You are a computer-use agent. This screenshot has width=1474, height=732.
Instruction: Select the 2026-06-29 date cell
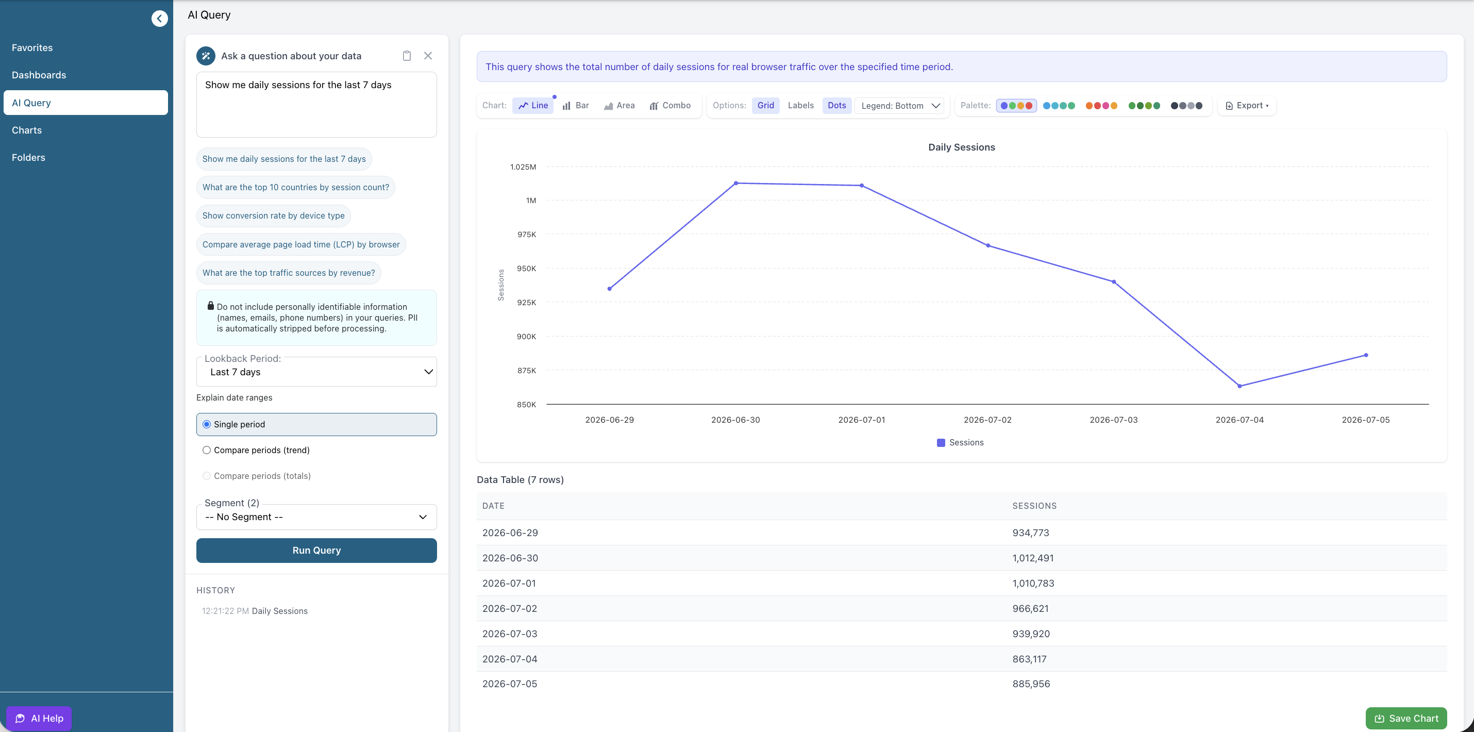[x=510, y=533]
